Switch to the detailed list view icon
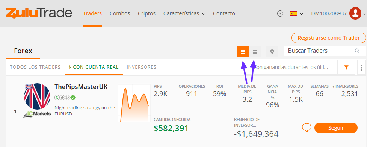The height and width of the screenshot is (147, 367). pos(243,51)
